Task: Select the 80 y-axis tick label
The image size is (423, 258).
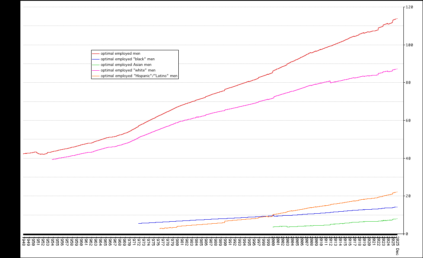Action: coord(408,83)
